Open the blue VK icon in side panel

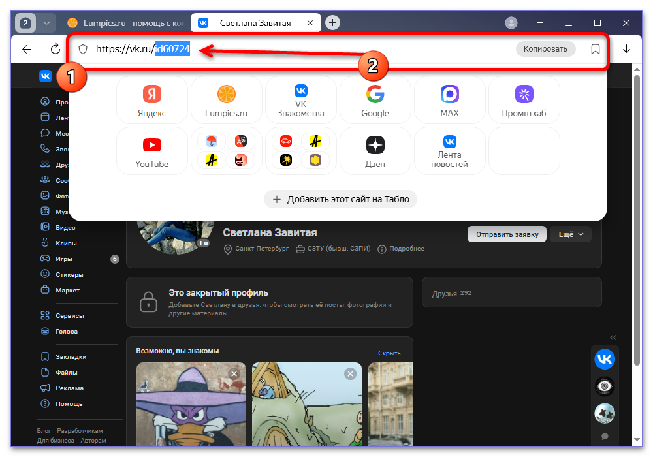(x=605, y=359)
